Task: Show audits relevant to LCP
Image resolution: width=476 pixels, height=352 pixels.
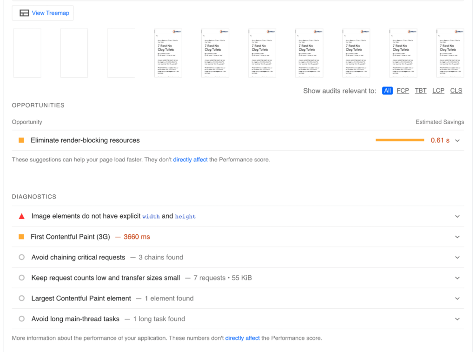Action: pyautogui.click(x=438, y=91)
